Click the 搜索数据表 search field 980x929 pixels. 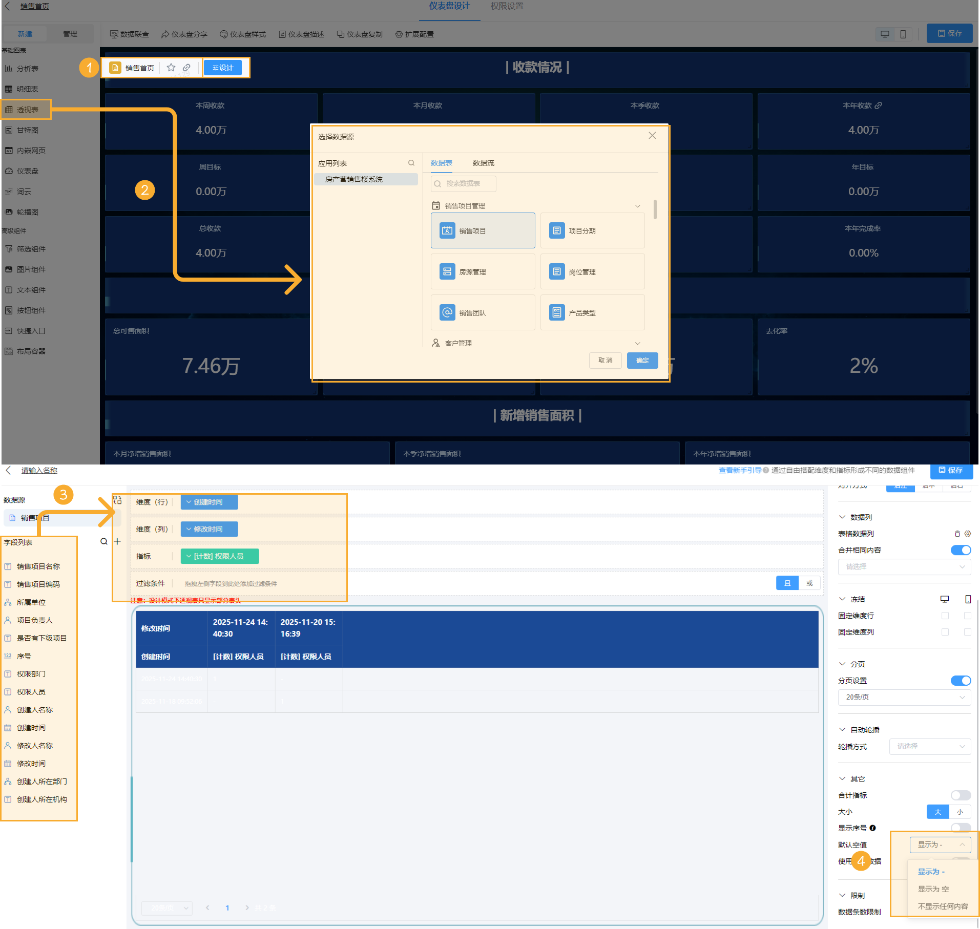pos(464,183)
